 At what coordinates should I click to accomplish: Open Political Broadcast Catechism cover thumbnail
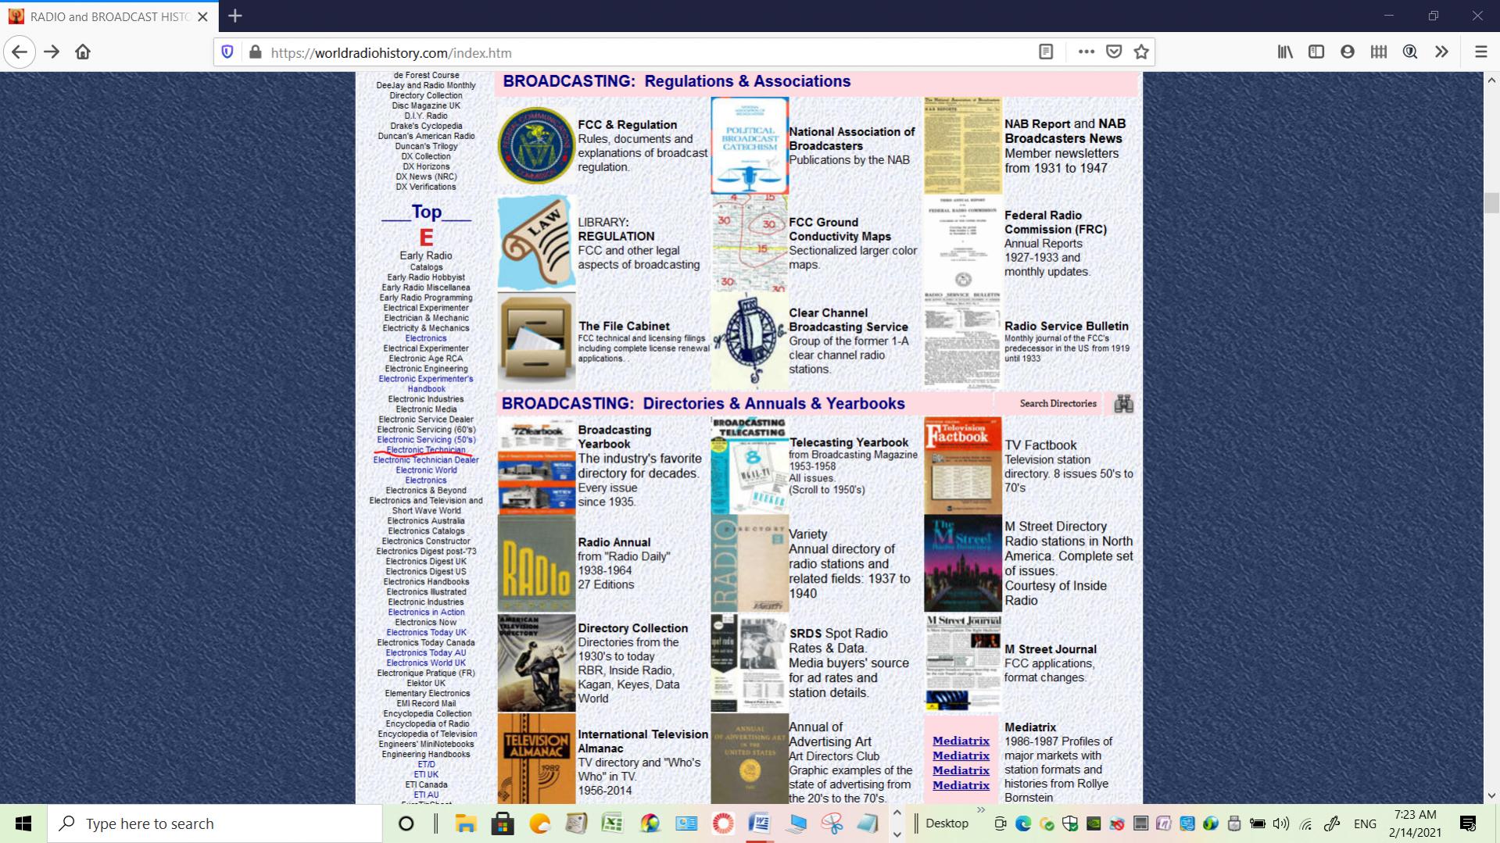[x=749, y=145]
